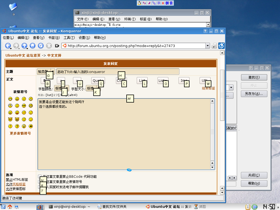
Task: Click Konqueror's forward arrow button
Action: 16,46
